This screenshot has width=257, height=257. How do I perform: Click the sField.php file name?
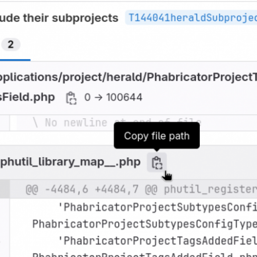pyautogui.click(x=27, y=97)
